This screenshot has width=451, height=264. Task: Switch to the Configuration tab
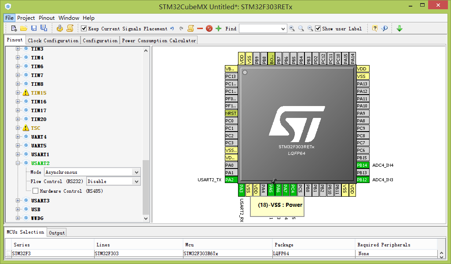tap(100, 40)
